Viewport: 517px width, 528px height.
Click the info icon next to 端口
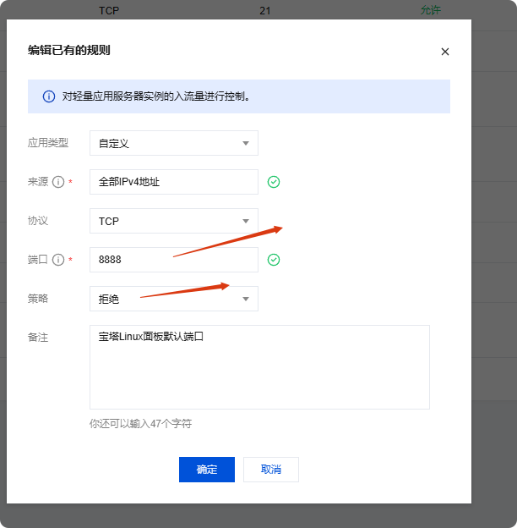58,260
